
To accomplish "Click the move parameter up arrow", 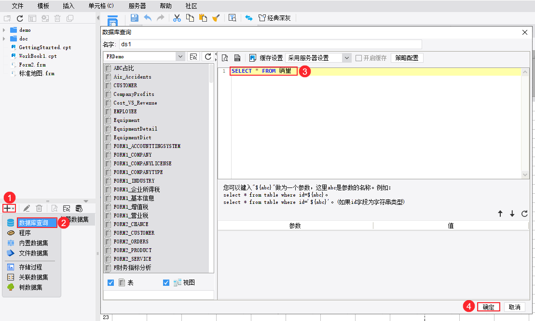I will (500, 214).
